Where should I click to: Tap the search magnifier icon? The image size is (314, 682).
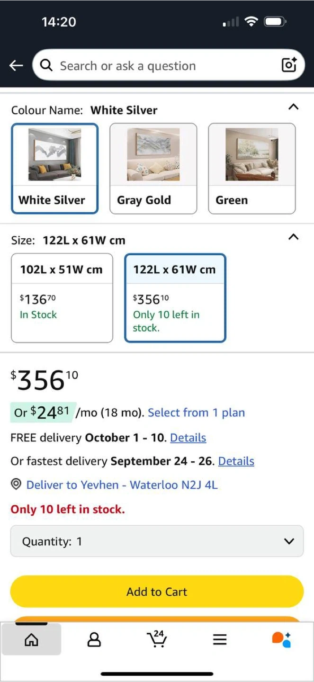click(x=46, y=65)
